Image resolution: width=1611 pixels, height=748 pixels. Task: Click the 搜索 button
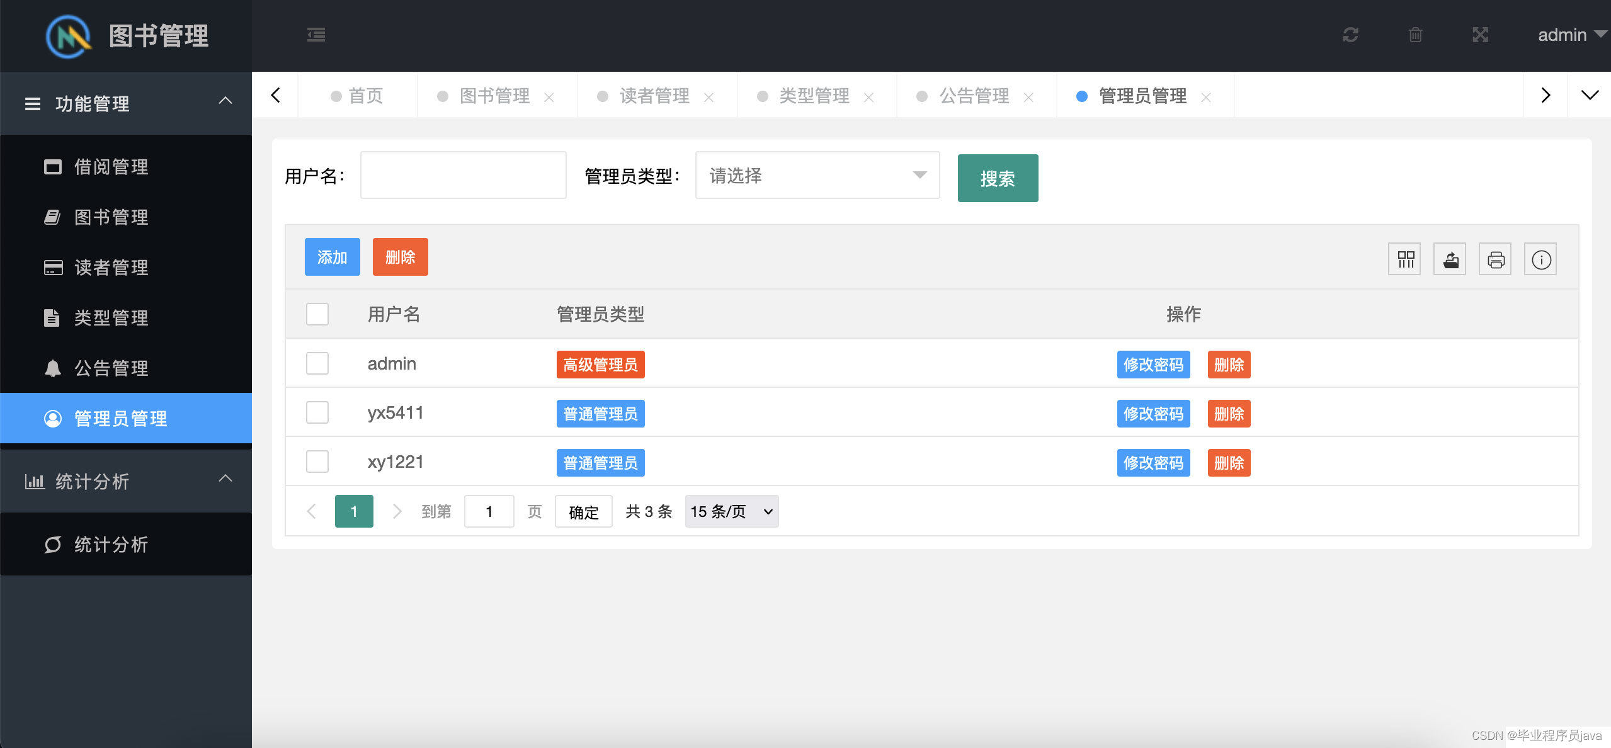tap(998, 178)
